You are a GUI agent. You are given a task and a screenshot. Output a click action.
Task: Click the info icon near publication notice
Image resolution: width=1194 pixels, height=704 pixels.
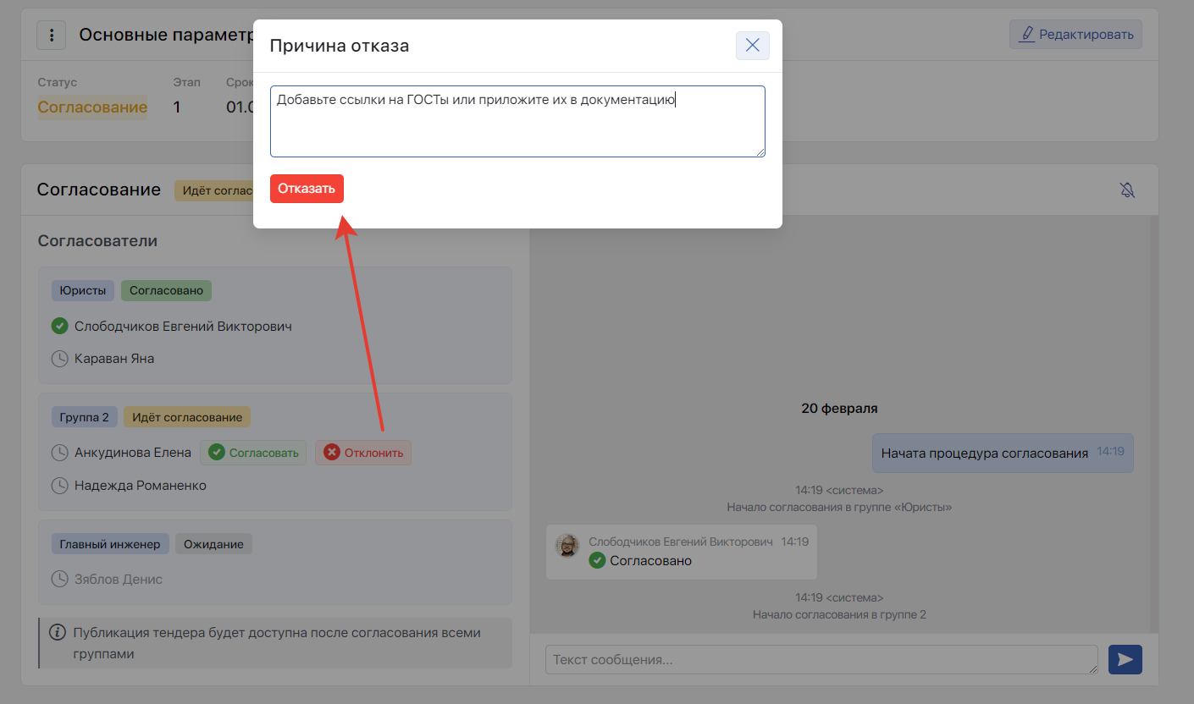pyautogui.click(x=58, y=633)
